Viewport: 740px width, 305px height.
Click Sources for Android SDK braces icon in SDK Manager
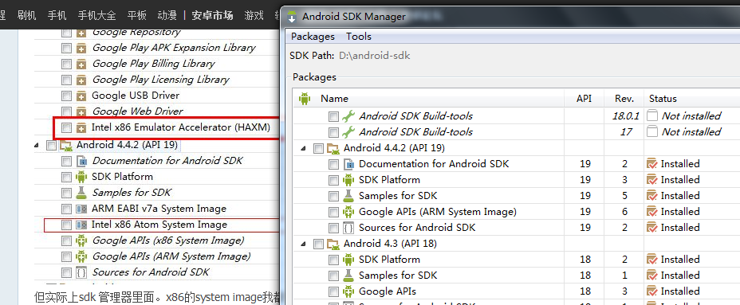pos(348,228)
